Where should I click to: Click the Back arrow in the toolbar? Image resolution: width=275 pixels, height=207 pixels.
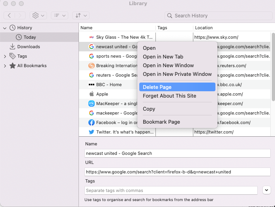pyautogui.click(x=9, y=15)
